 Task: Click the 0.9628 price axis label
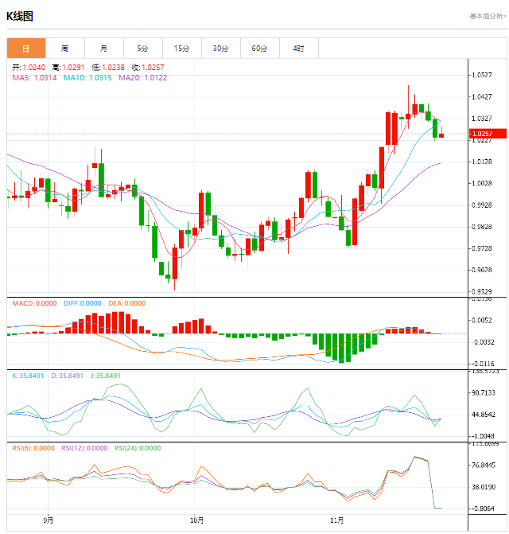pyautogui.click(x=481, y=270)
